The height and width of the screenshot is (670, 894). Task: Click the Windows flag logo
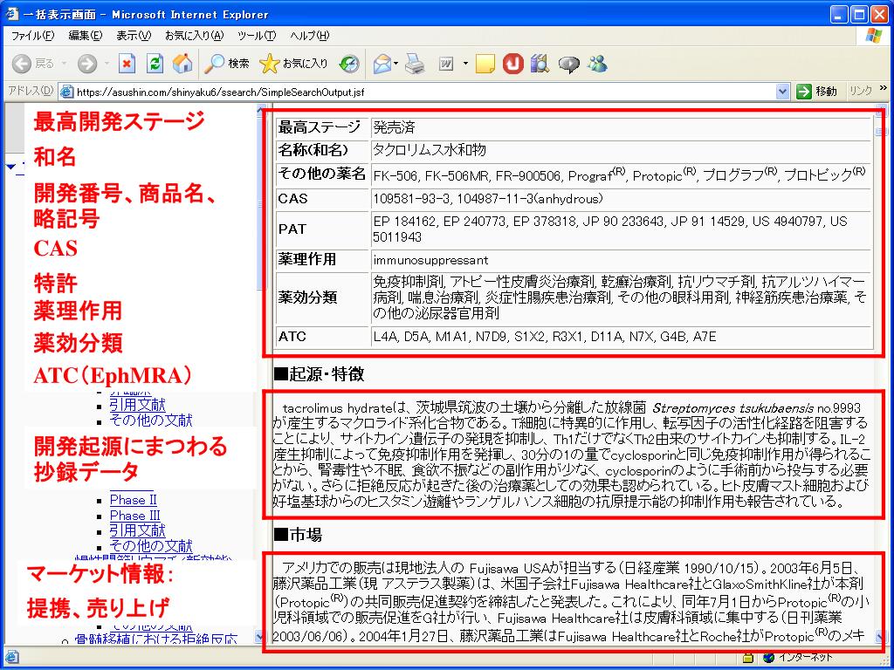tap(873, 35)
